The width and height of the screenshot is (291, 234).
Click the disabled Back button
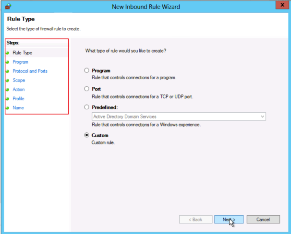tap(195, 219)
